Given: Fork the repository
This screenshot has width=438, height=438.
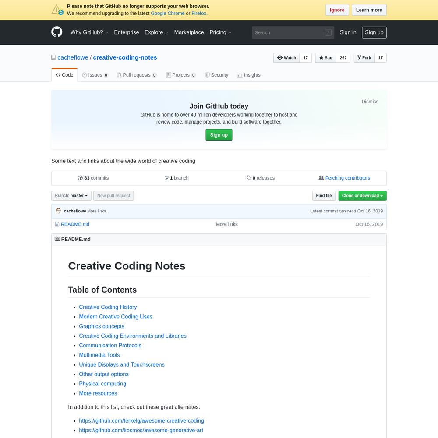Looking at the screenshot, I should click(364, 57).
